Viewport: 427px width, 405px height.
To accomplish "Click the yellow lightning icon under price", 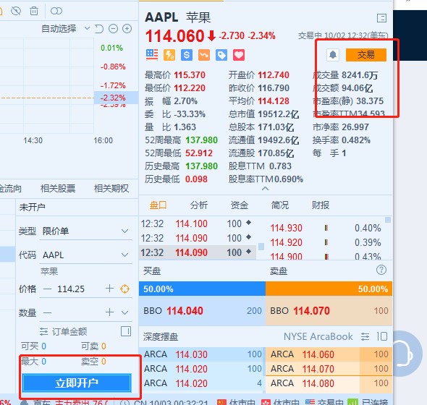I will 169,55.
